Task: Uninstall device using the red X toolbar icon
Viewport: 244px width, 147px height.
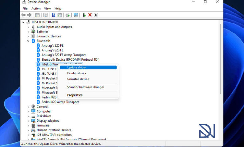Action: 90,15
